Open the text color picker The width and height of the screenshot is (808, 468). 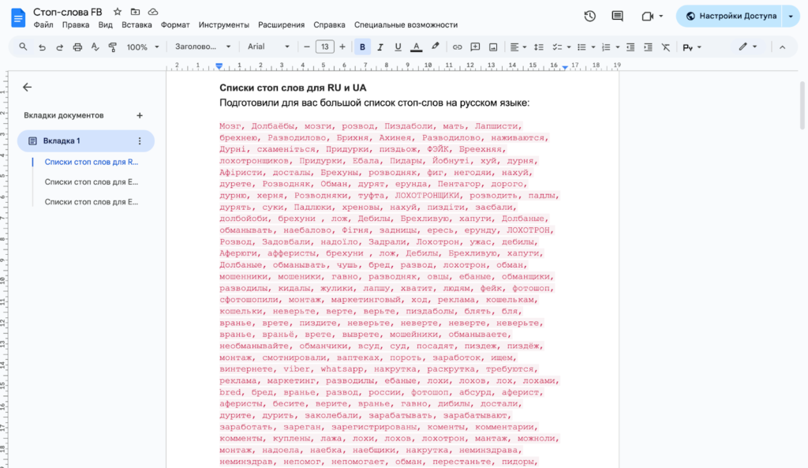point(416,47)
